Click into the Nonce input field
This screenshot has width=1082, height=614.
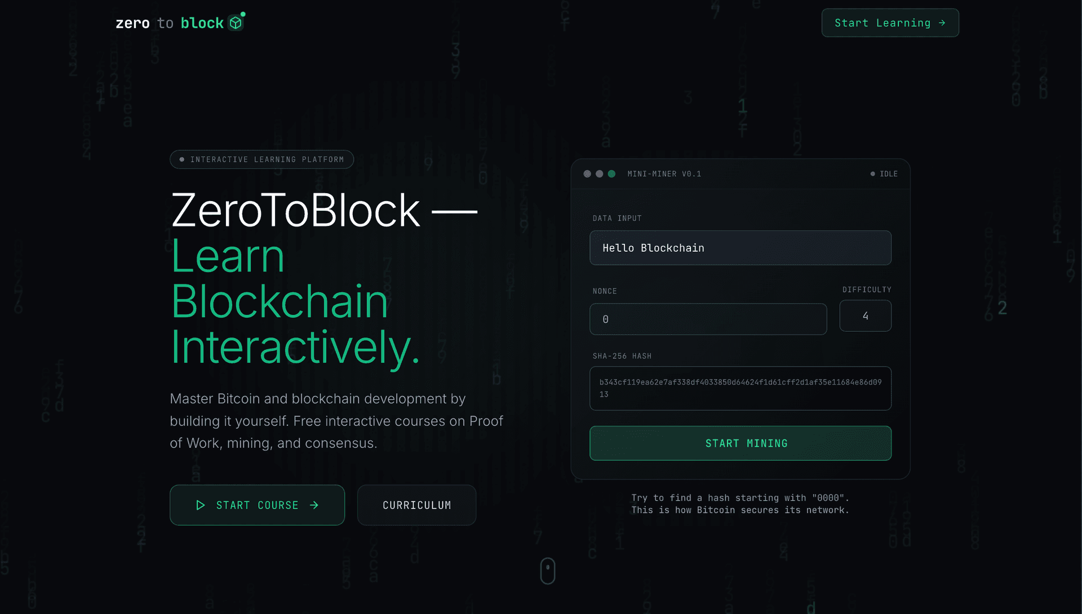(x=708, y=319)
